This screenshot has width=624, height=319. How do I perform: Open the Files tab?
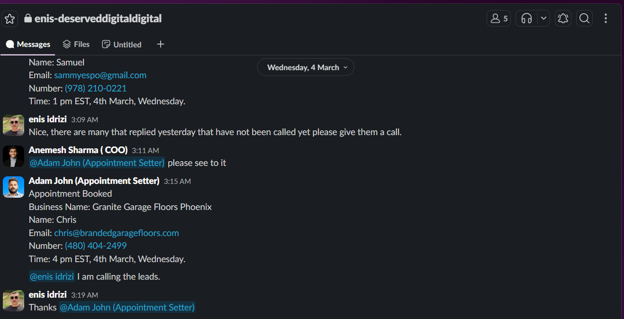coord(76,44)
